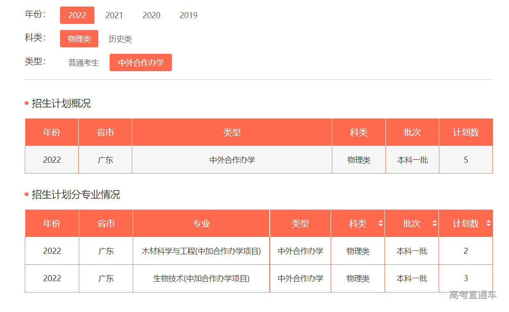
Task: Click the 招生计划分专业情况 section heading
Action: (76, 194)
